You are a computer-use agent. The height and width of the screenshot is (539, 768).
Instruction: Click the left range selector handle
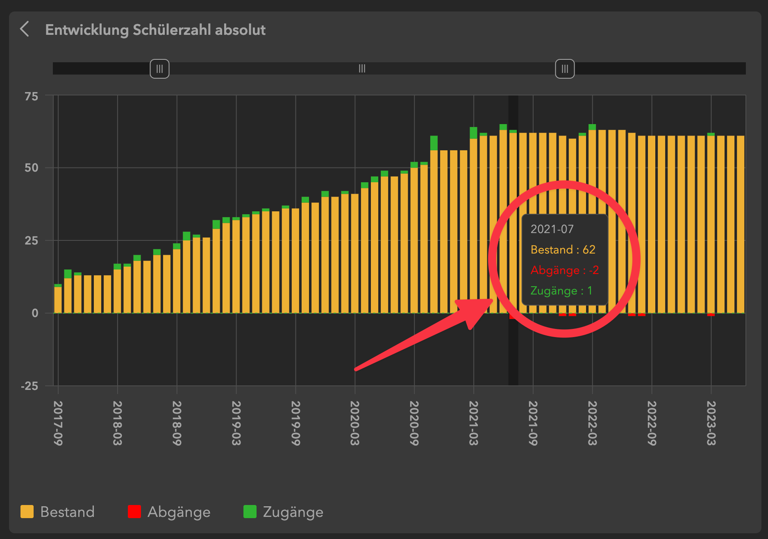pyautogui.click(x=159, y=68)
